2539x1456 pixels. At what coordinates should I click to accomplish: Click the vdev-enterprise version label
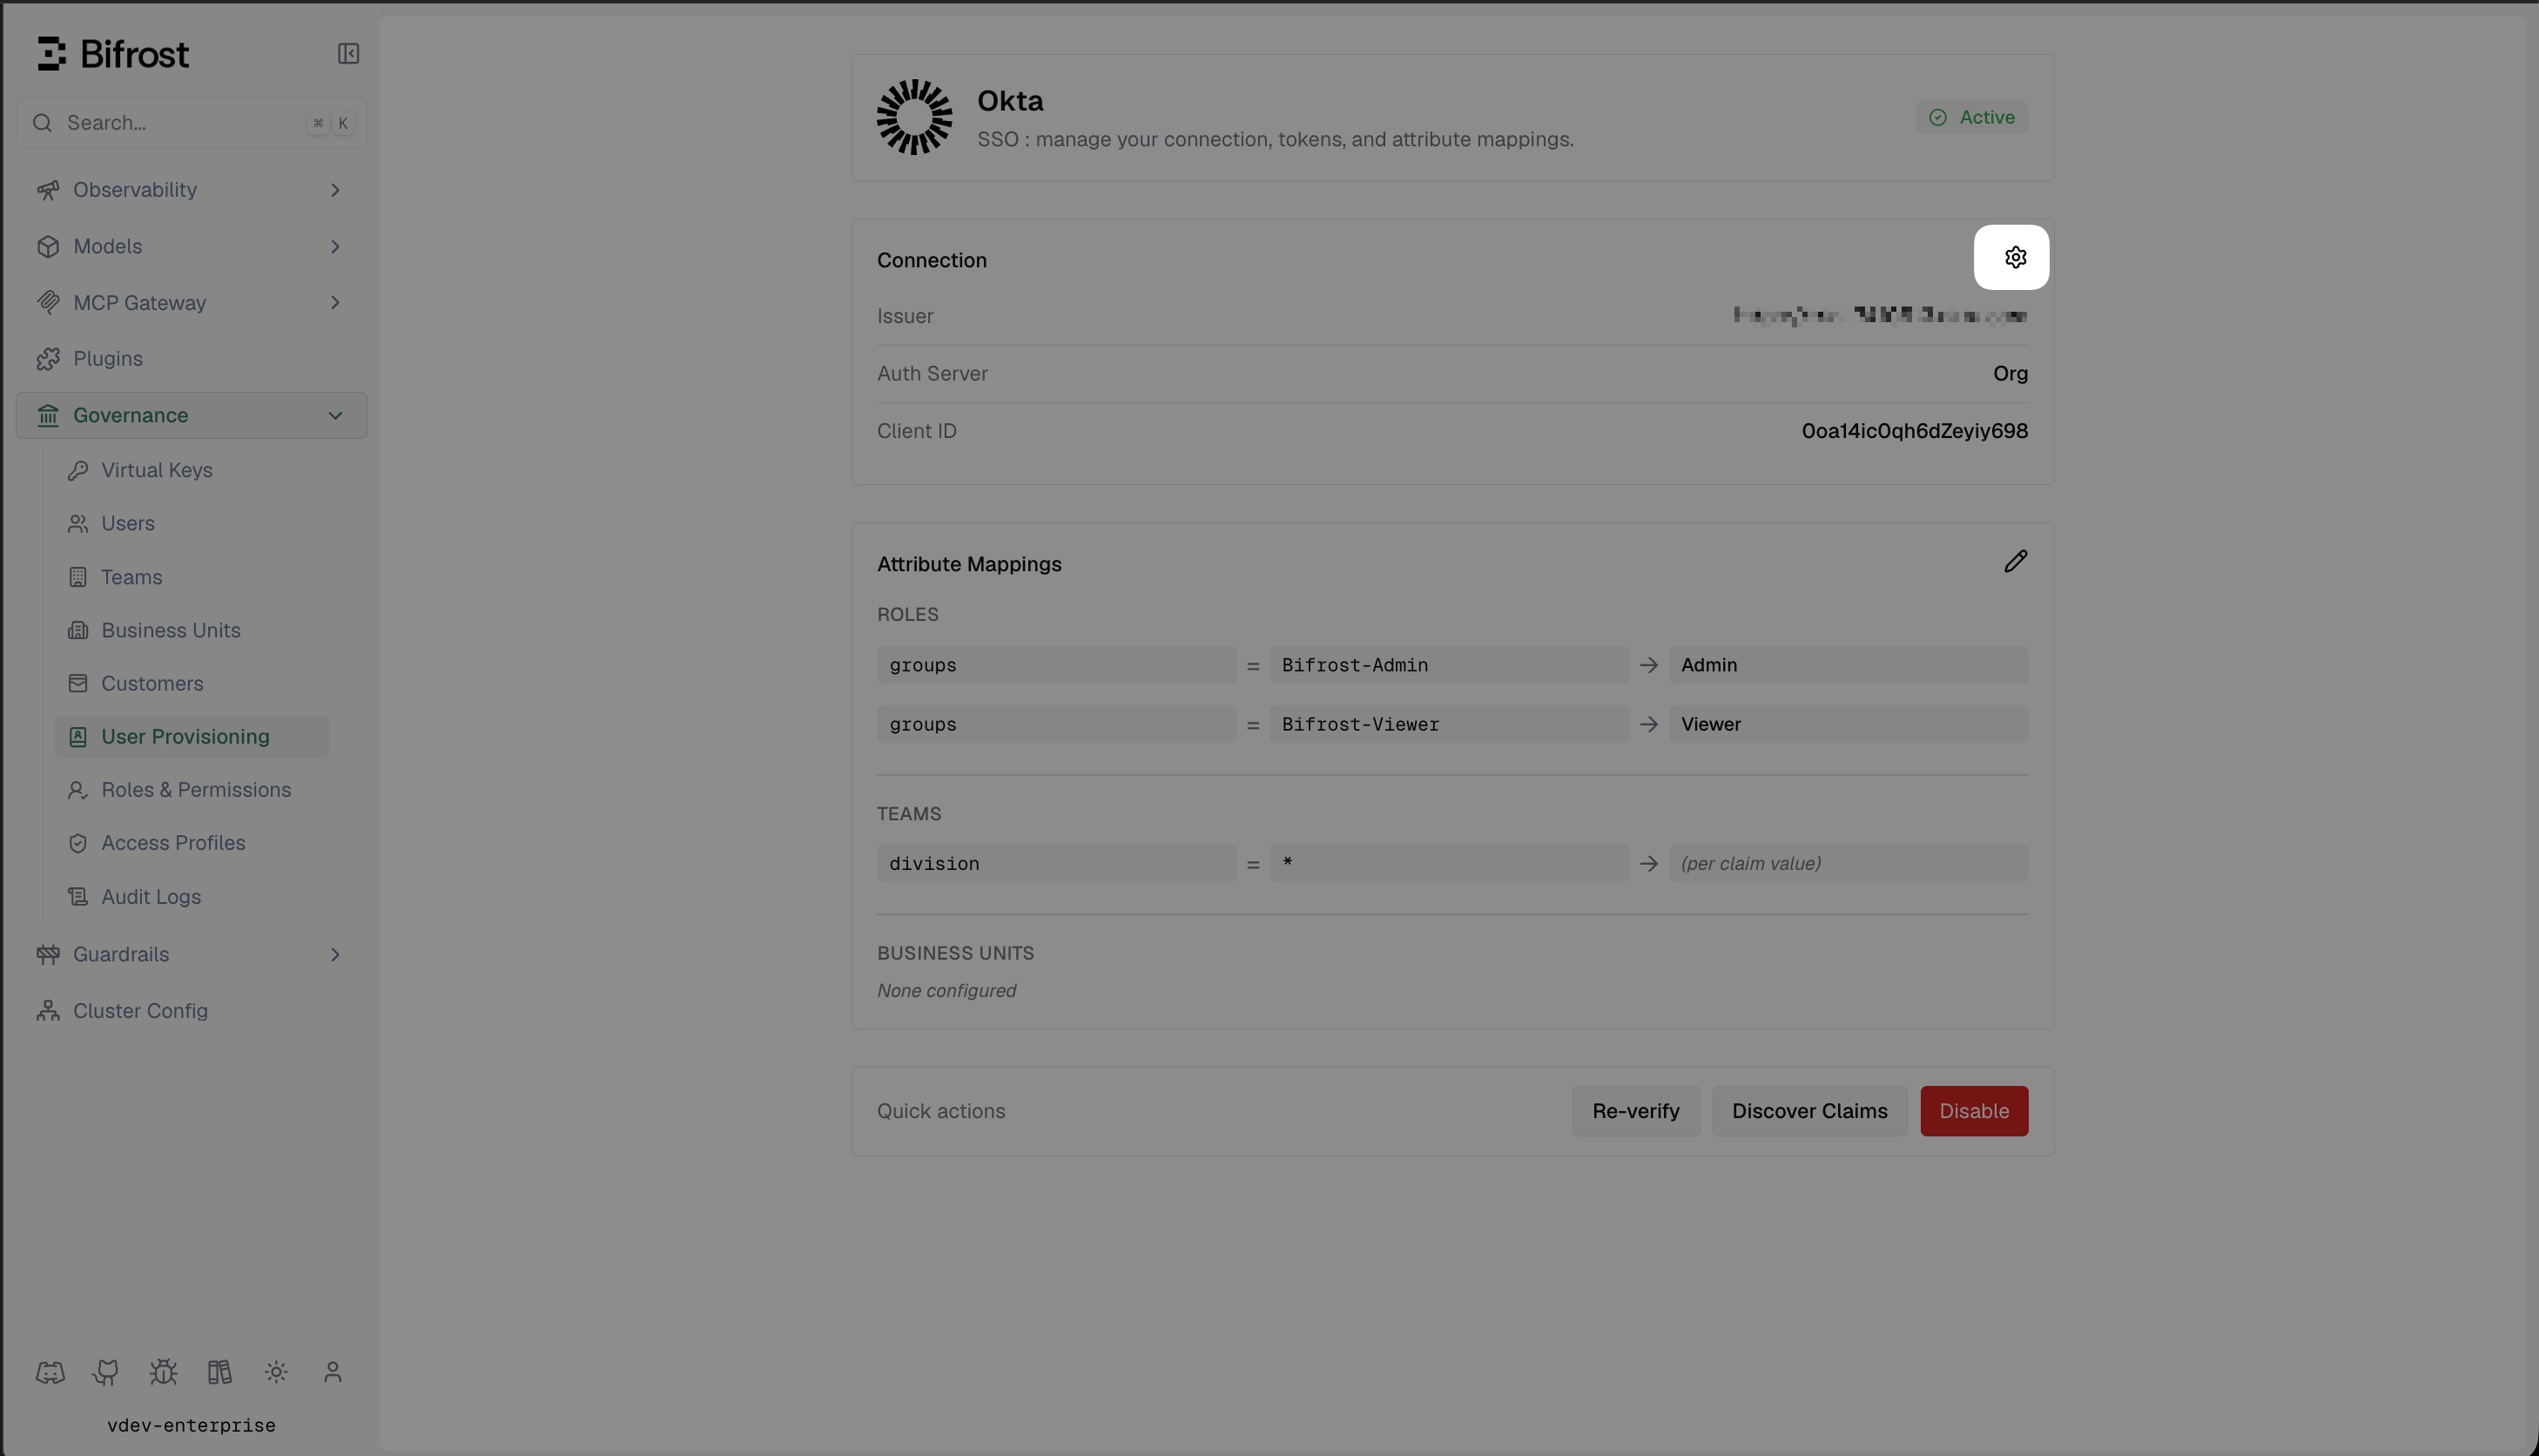[x=191, y=1425]
